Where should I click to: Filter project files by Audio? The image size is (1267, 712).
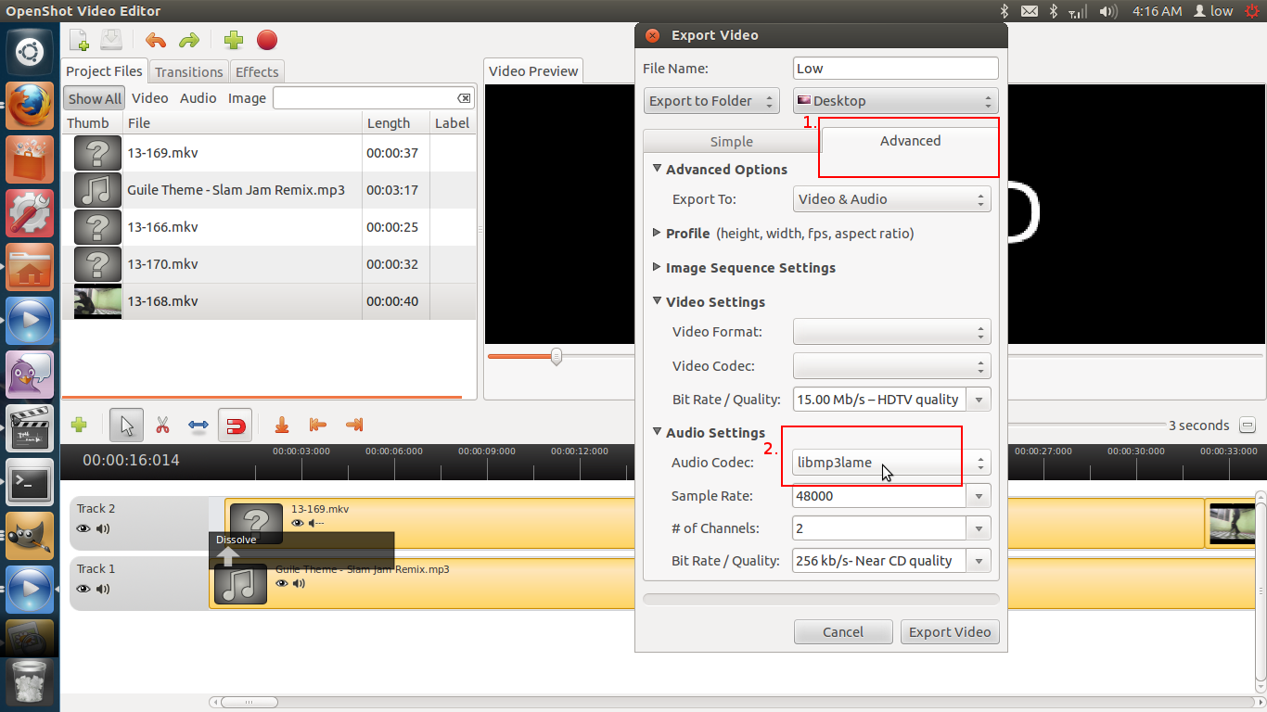198,98
